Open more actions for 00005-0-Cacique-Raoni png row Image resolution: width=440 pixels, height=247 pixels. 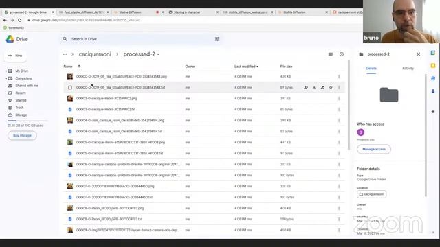pyautogui.click(x=339, y=142)
